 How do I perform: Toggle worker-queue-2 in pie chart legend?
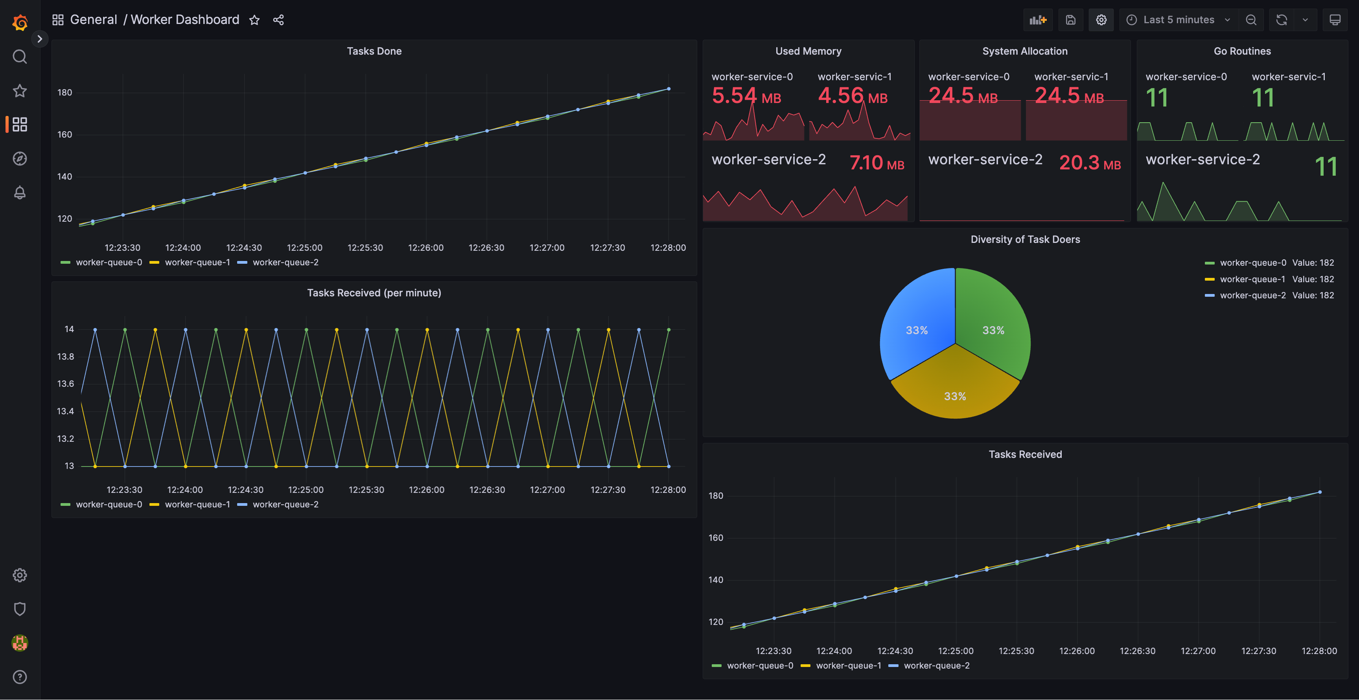pos(1253,295)
